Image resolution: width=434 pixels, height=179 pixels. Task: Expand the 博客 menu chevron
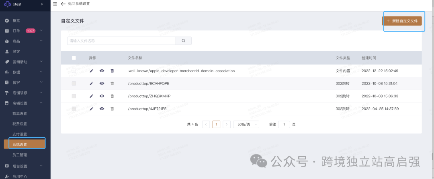41,82
